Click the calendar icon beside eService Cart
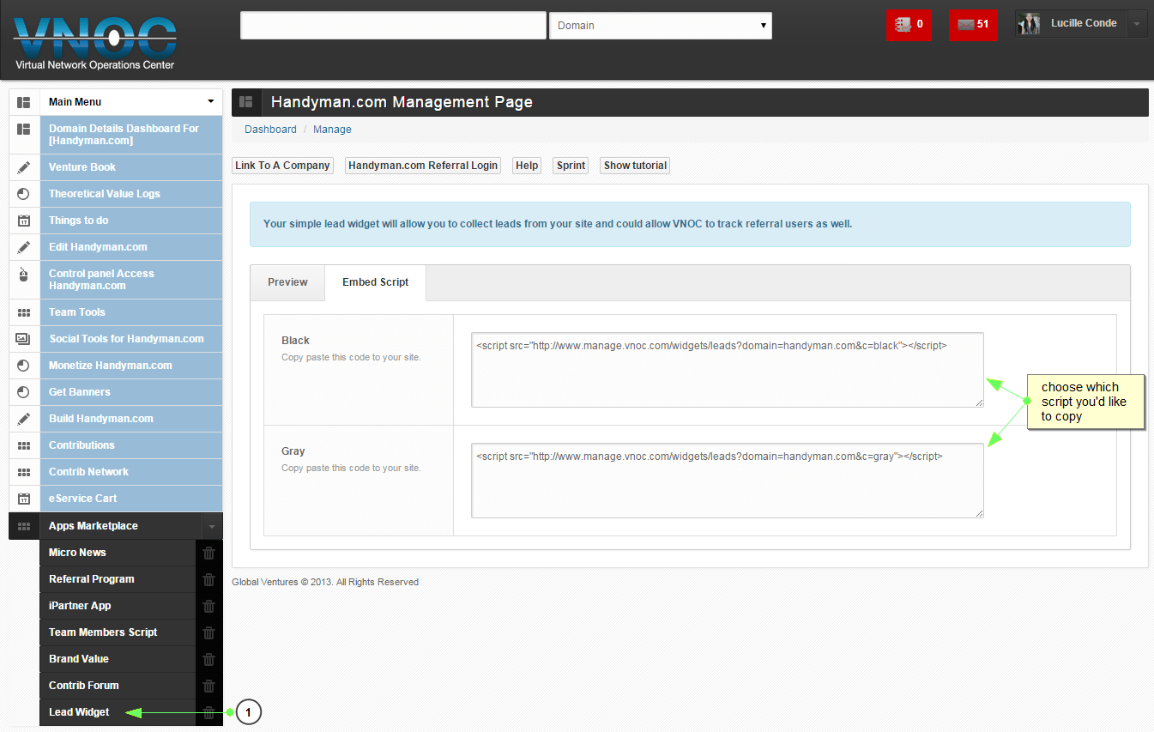This screenshot has height=732, width=1154. click(x=24, y=499)
